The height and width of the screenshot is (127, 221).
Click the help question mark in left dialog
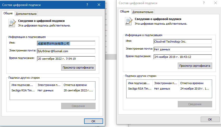tap(87, 5)
